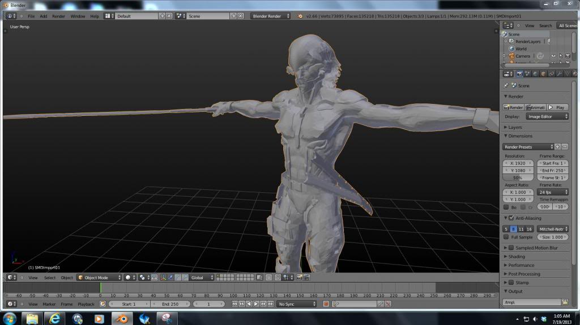Open the Render properties tab icon
Image resolution: width=580 pixels, height=325 pixels.
[x=519, y=74]
